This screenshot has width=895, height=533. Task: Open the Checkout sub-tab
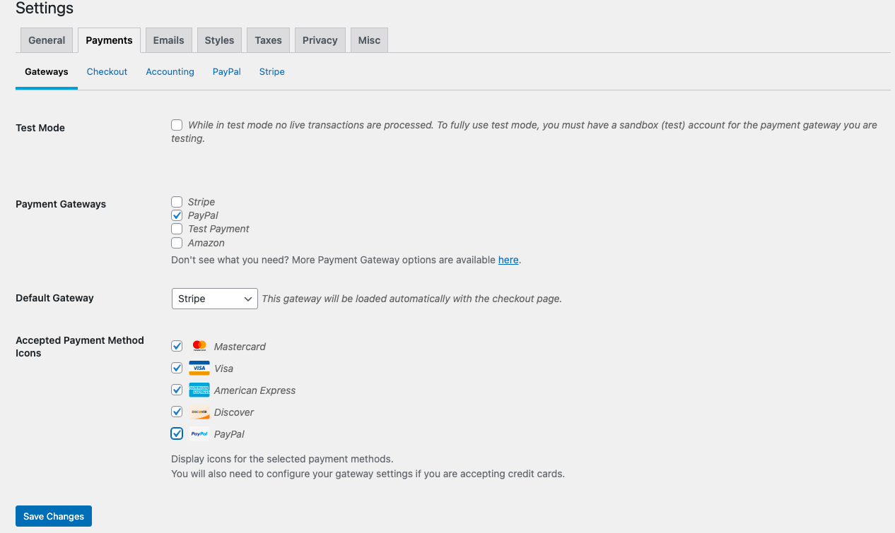pyautogui.click(x=107, y=72)
